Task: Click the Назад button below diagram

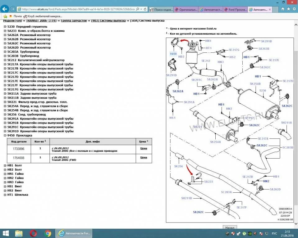Action: click(230, 227)
